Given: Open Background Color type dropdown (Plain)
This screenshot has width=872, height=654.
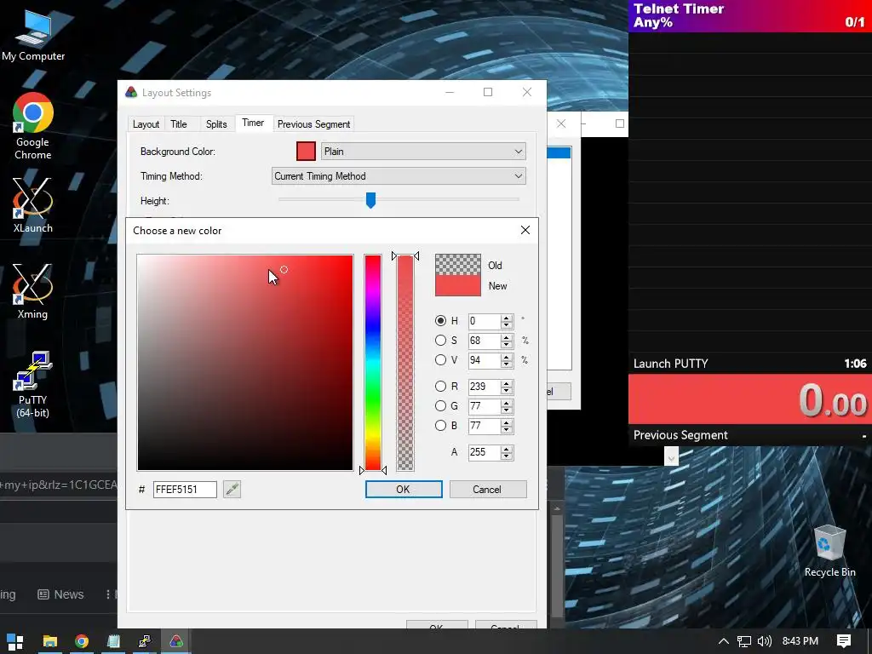Looking at the screenshot, I should (x=423, y=152).
